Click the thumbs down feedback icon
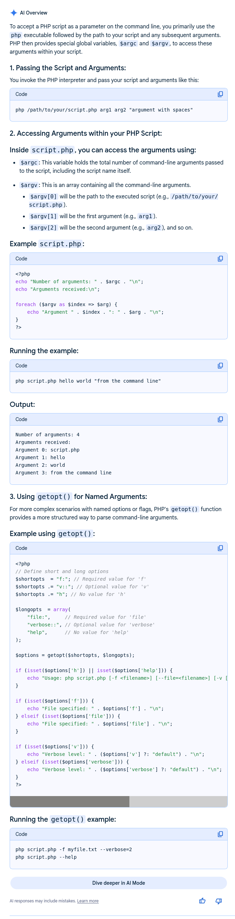The image size is (235, 919). point(219,901)
